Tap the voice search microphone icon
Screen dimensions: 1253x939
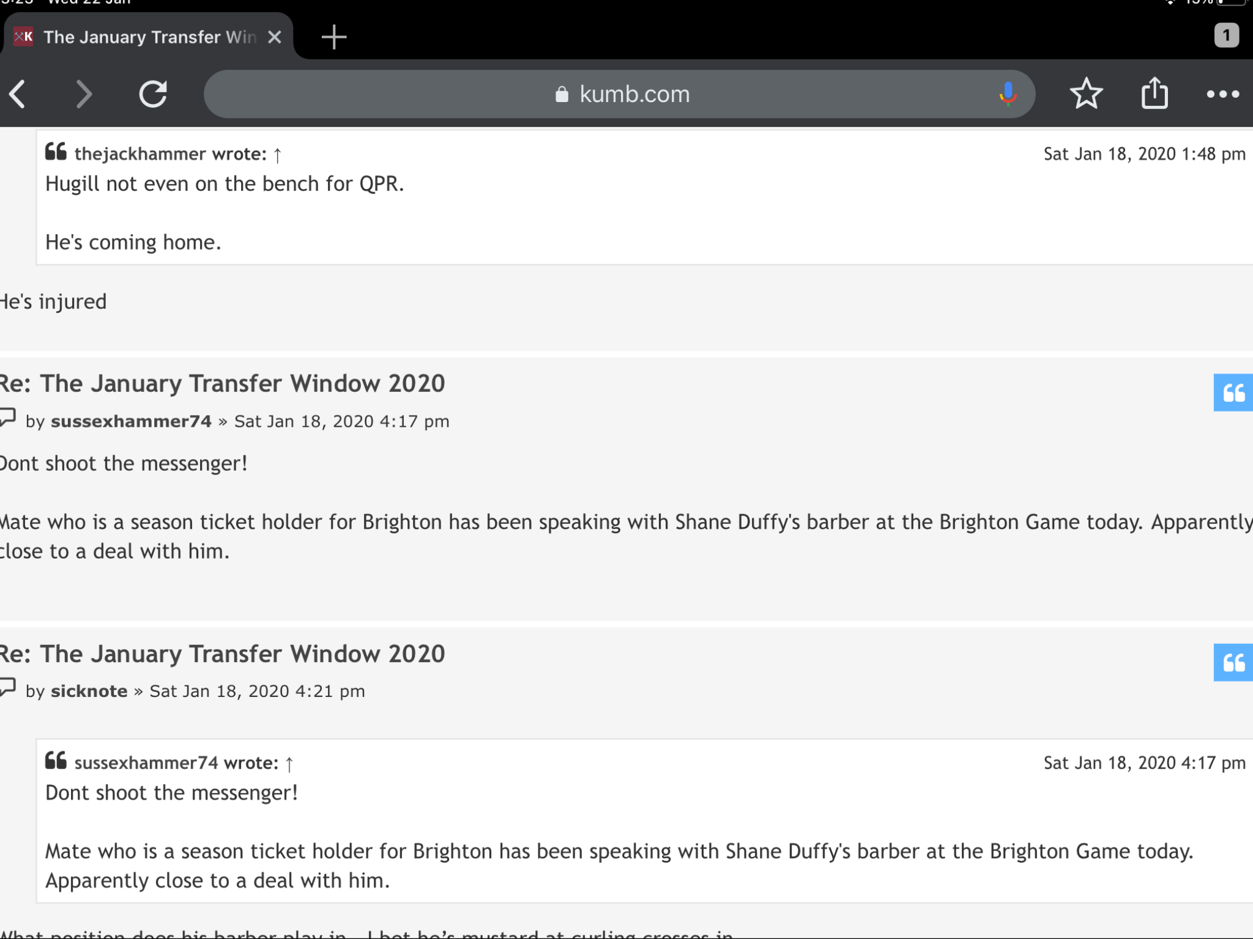click(x=1008, y=94)
